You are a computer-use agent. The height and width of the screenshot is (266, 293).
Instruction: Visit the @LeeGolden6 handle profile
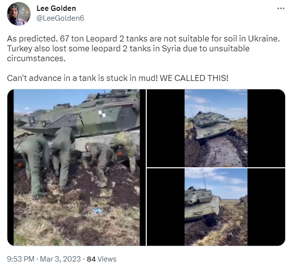coord(60,18)
